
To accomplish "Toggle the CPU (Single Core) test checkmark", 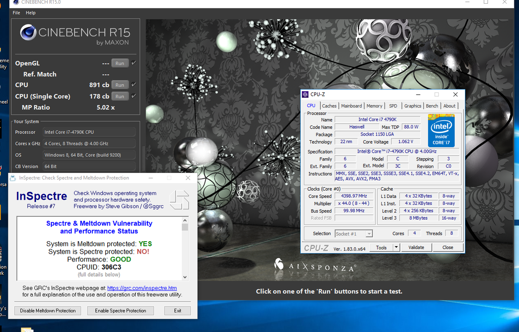I will [x=134, y=96].
